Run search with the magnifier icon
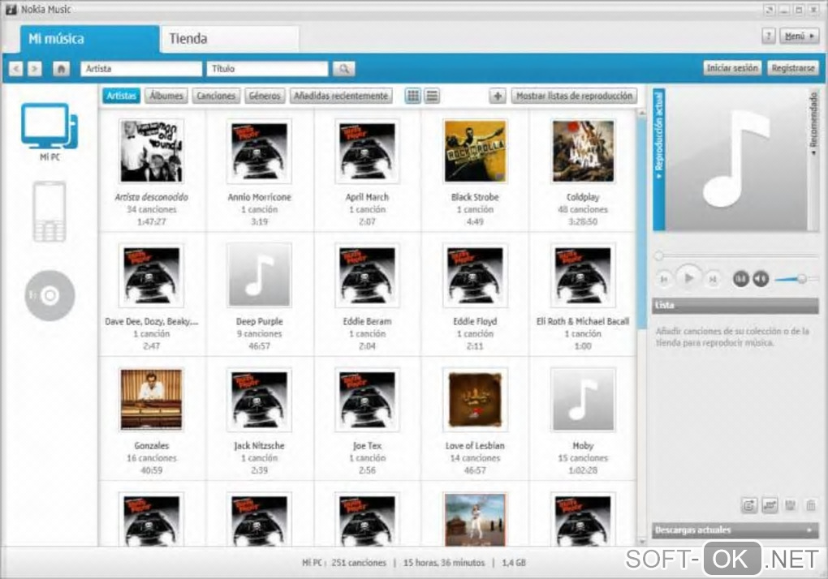 [x=343, y=69]
